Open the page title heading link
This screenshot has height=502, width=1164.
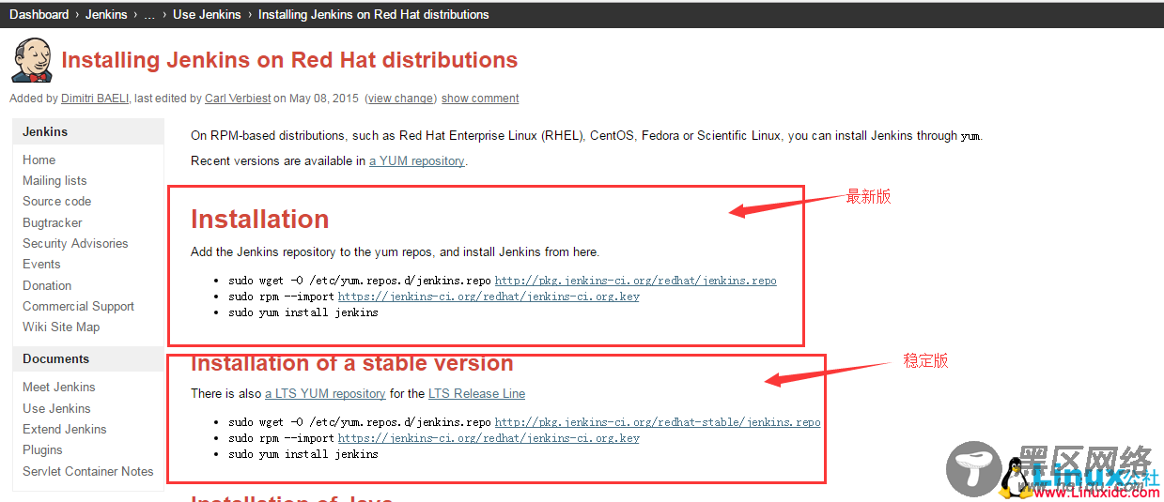[289, 60]
